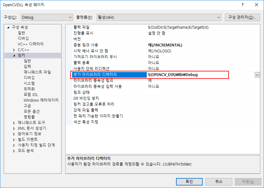Select 일반 under 링커
The width and height of the screenshot is (264, 188).
point(27,61)
